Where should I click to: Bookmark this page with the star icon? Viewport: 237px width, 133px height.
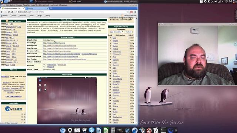click(x=128, y=12)
